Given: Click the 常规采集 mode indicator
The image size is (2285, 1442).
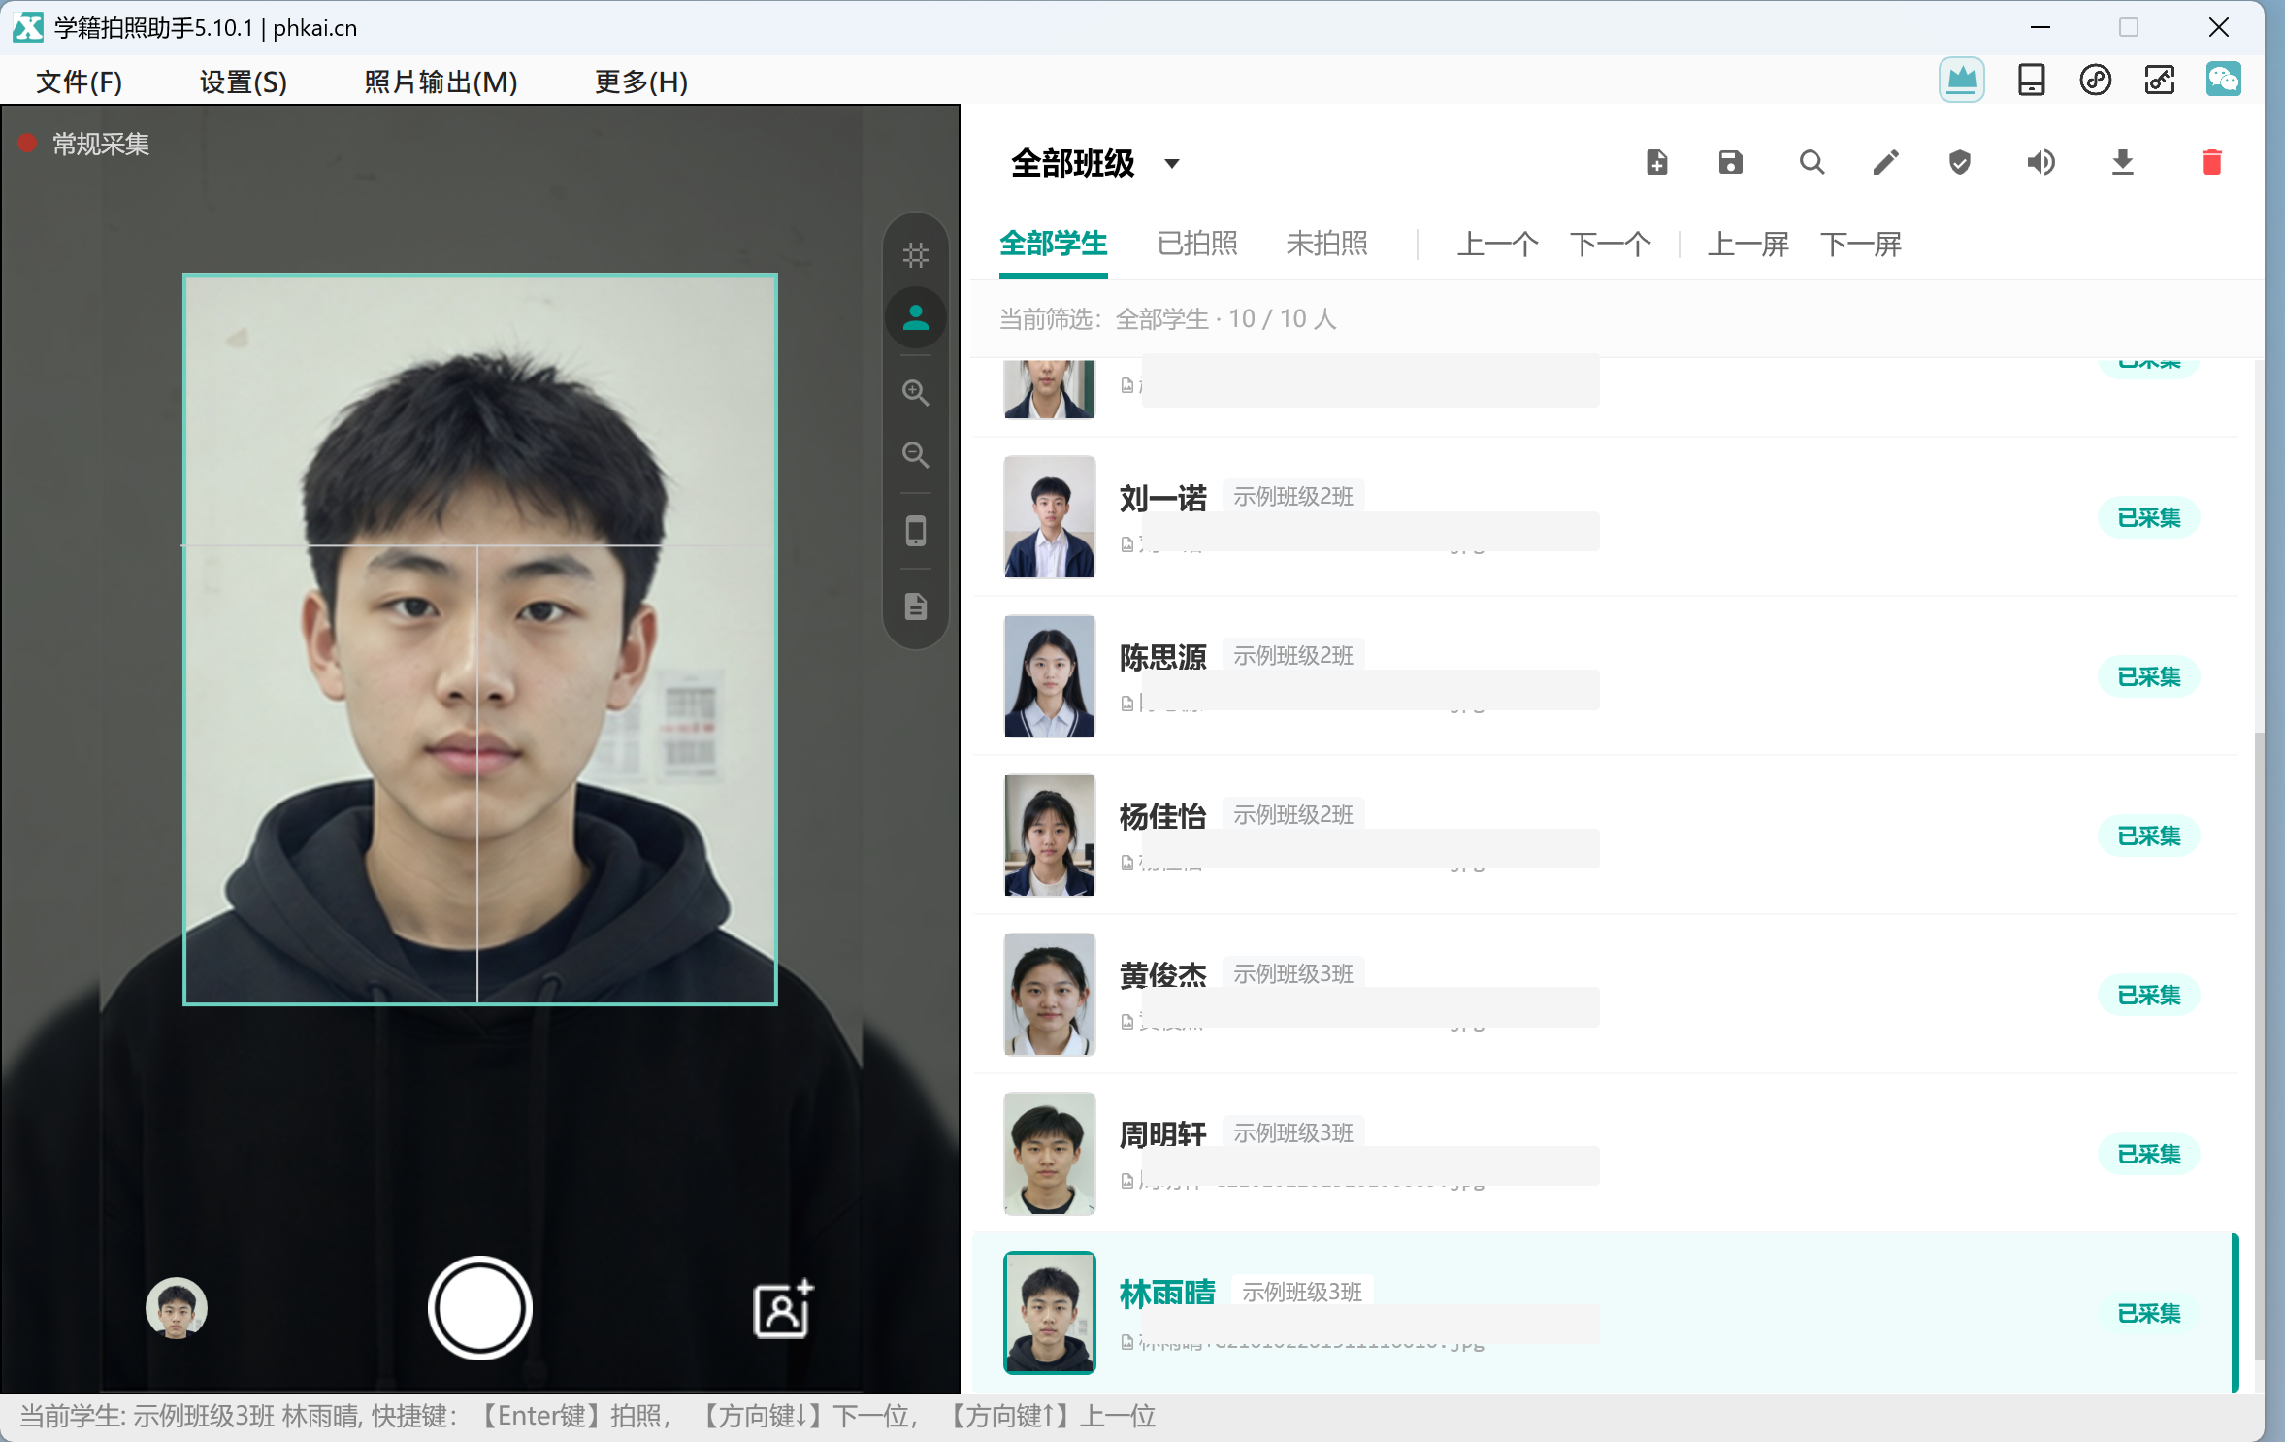Looking at the screenshot, I should [84, 144].
